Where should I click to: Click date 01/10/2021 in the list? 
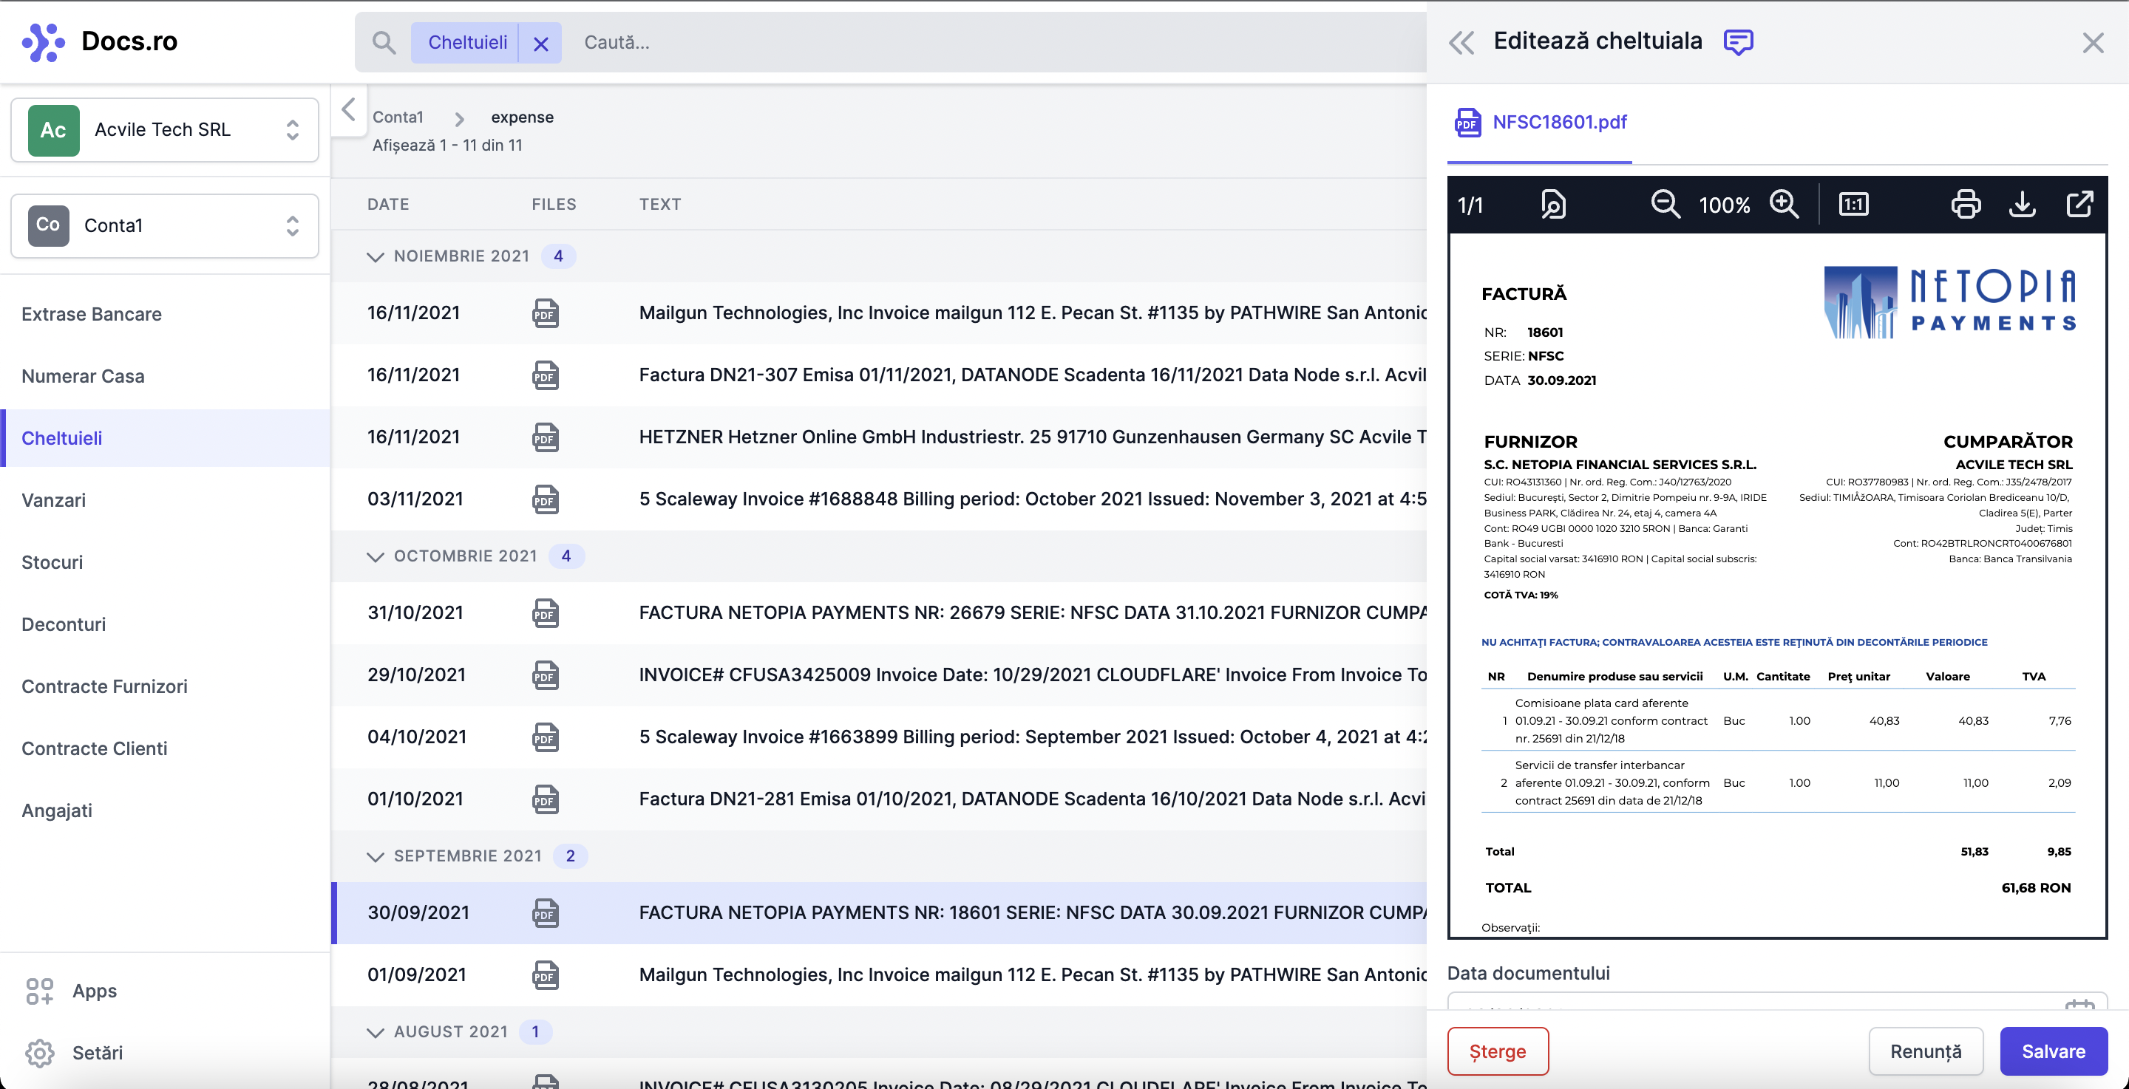[415, 799]
